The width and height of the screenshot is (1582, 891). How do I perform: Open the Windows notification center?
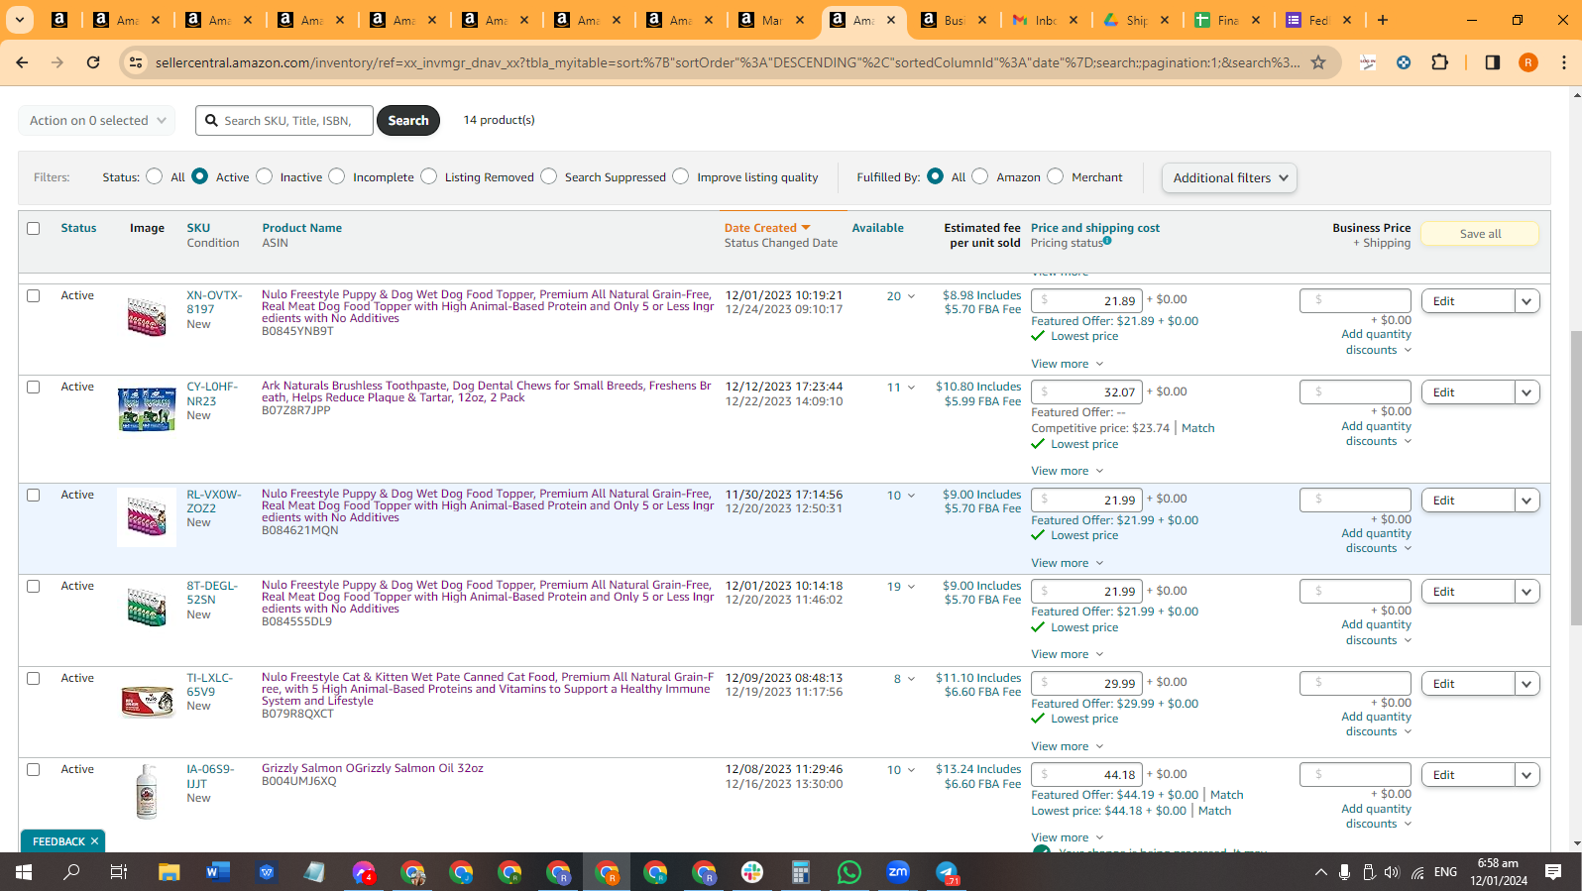click(x=1553, y=872)
